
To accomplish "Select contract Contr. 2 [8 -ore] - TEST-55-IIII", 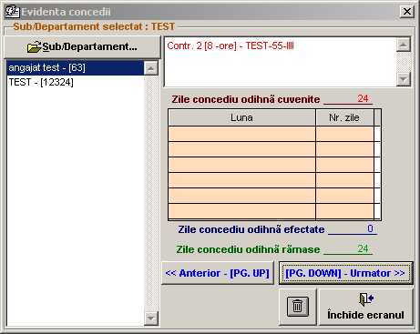I will tap(230, 46).
